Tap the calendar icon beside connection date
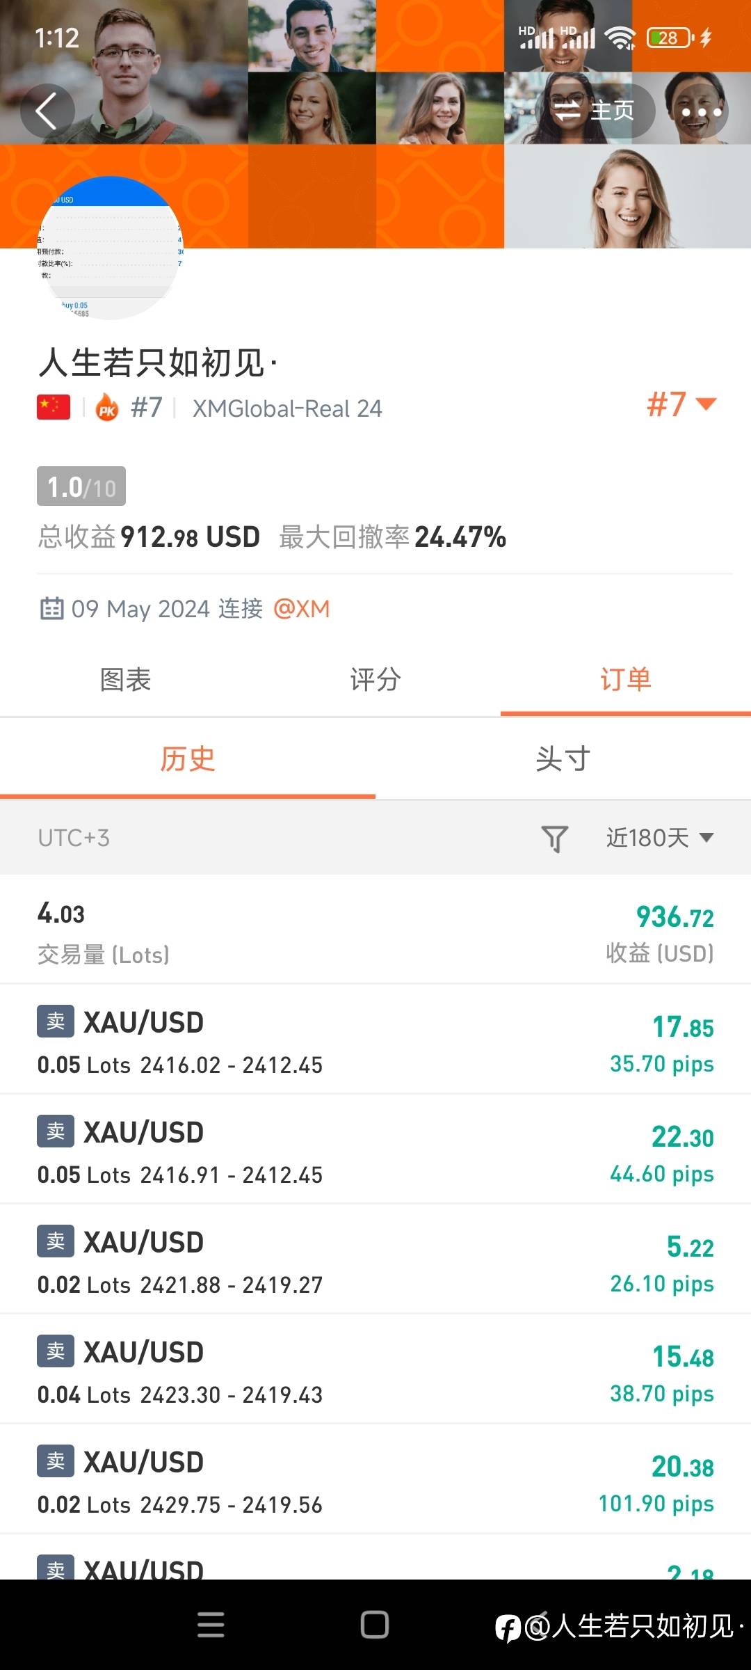 [52, 609]
